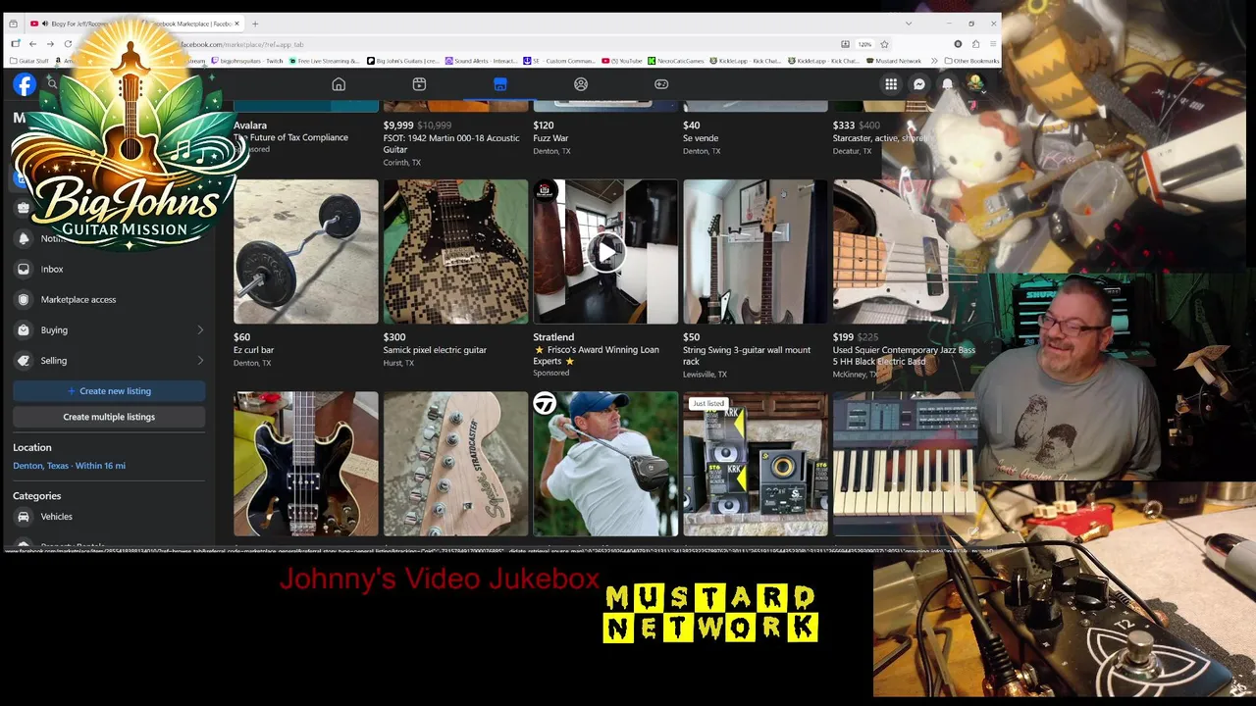Expand the Selling section chevron
This screenshot has height=706, width=1256.
point(200,360)
